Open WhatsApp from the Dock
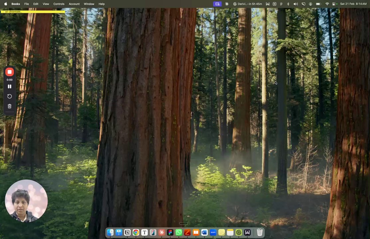Viewport: 370px width, 239px height. pyautogui.click(x=179, y=232)
